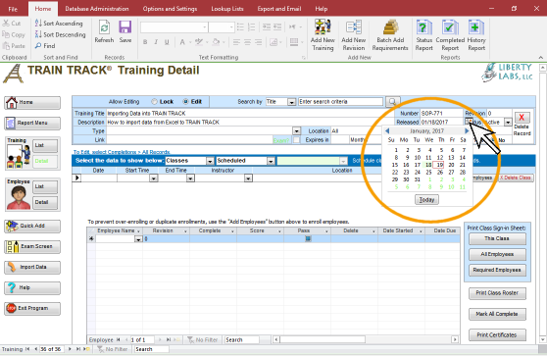Click Cut in the Clipboard group

coord(12,24)
